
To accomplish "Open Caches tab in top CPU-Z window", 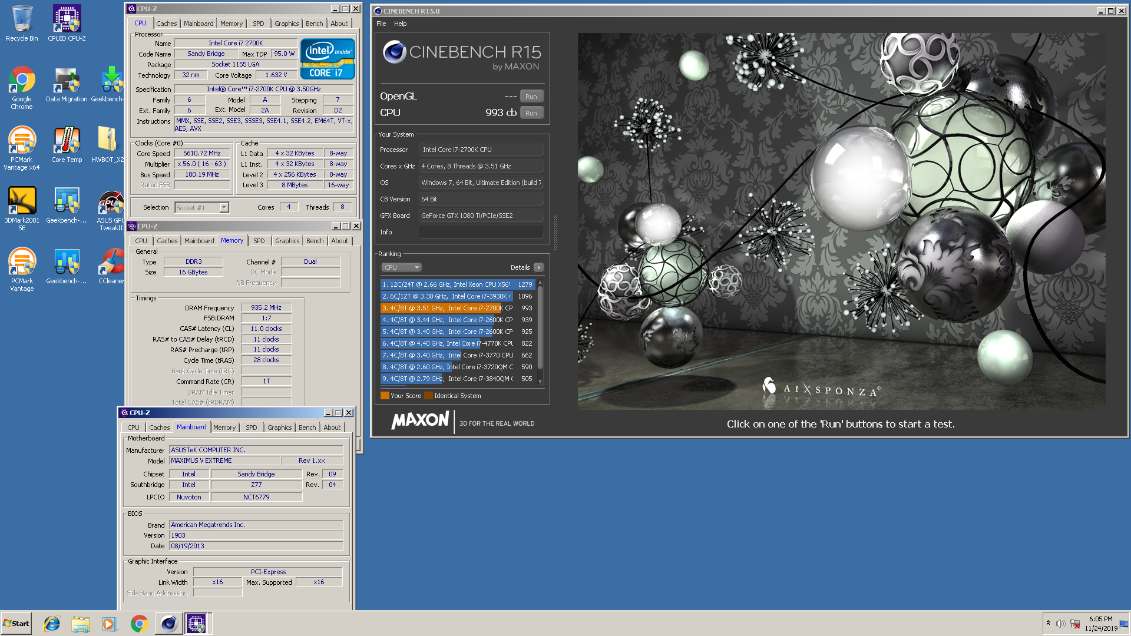I will (x=167, y=24).
